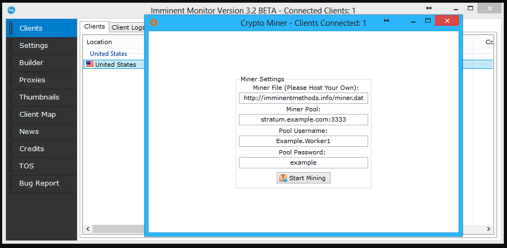The width and height of the screenshot is (507, 248).
Task: Open the Builder sidebar section
Action: pos(41,63)
